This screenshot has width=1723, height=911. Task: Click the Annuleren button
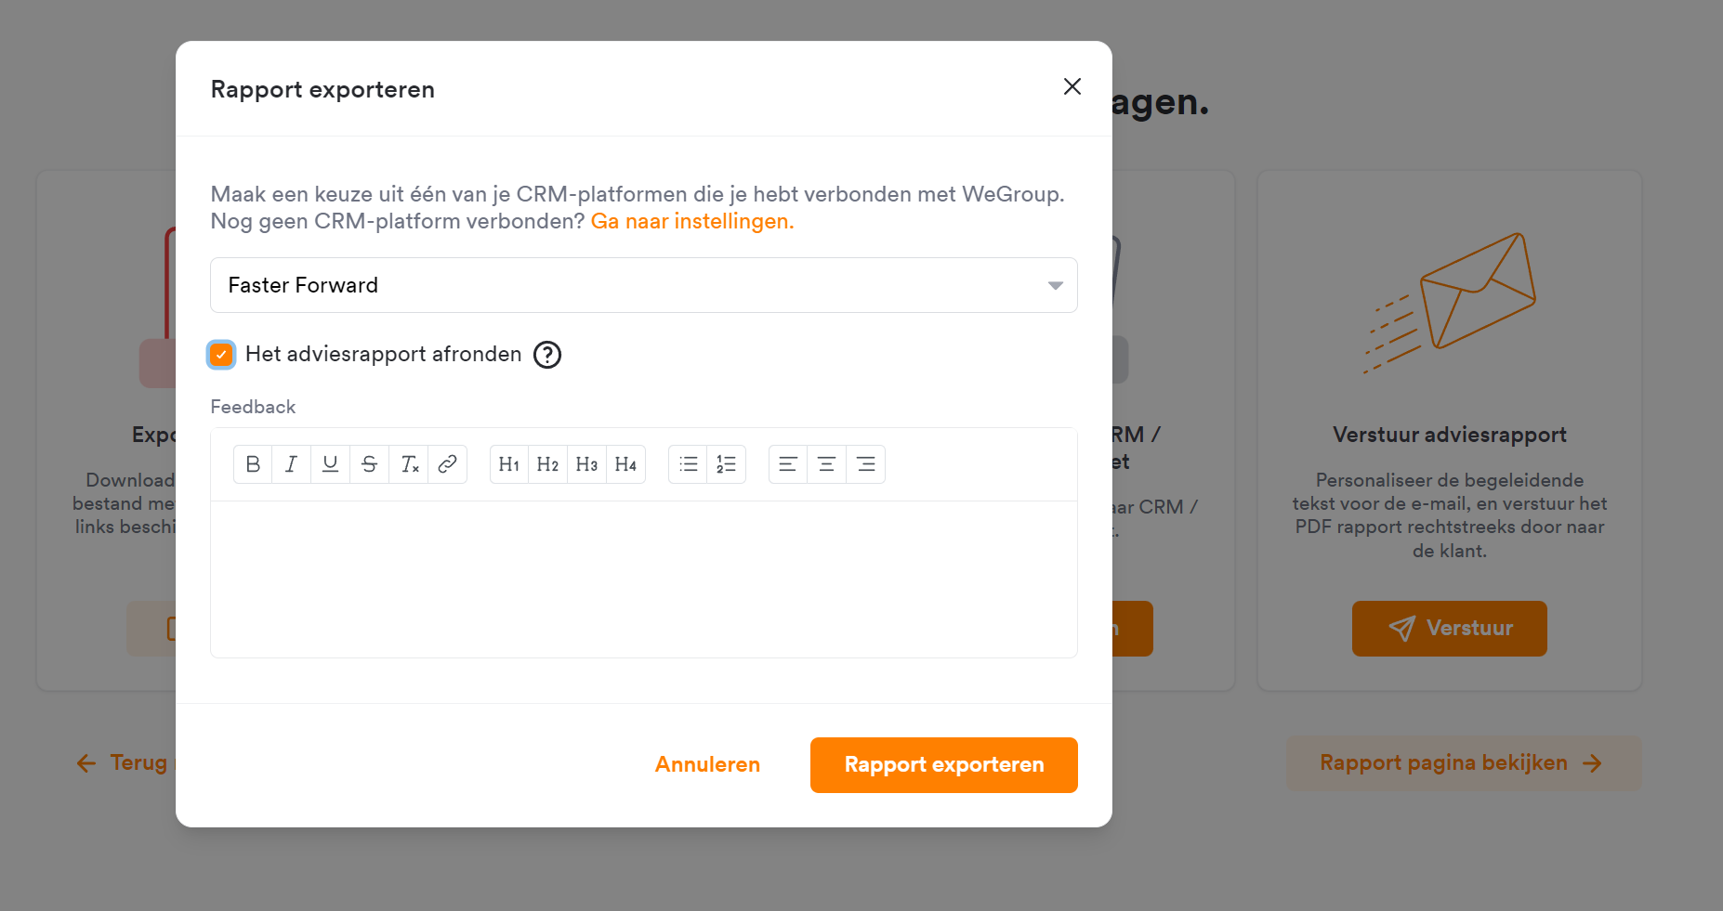point(707,764)
